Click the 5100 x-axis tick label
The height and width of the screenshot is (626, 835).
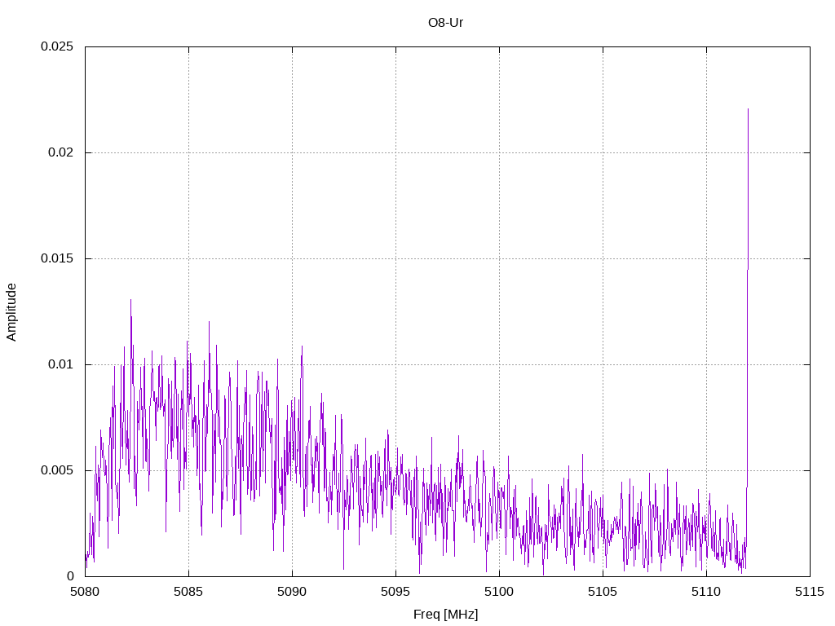[499, 592]
